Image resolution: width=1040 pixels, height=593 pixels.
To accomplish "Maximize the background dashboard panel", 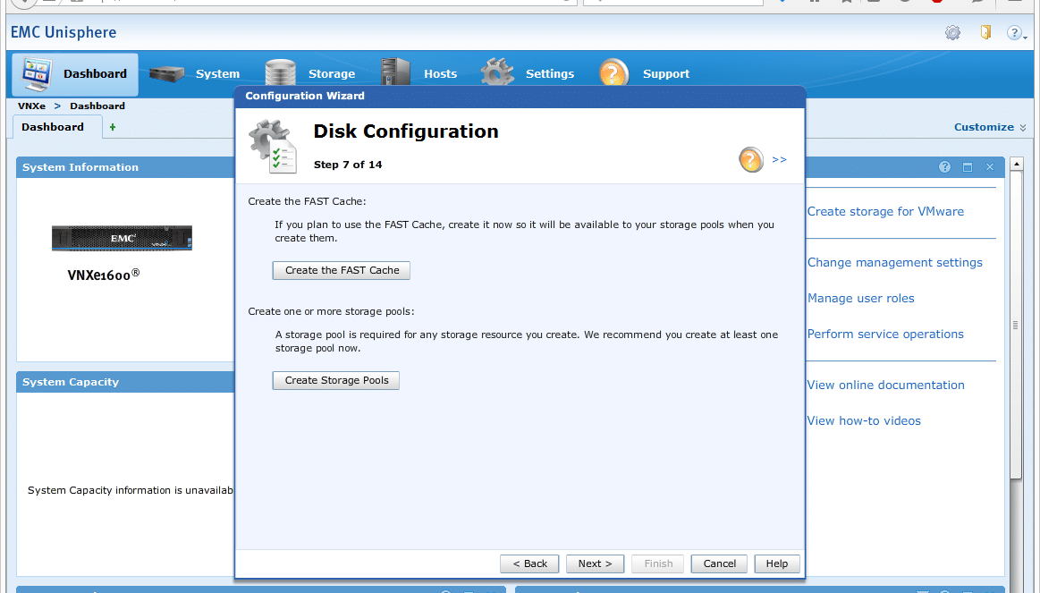I will coord(968,167).
